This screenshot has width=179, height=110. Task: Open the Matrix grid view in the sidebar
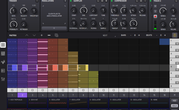3,45
